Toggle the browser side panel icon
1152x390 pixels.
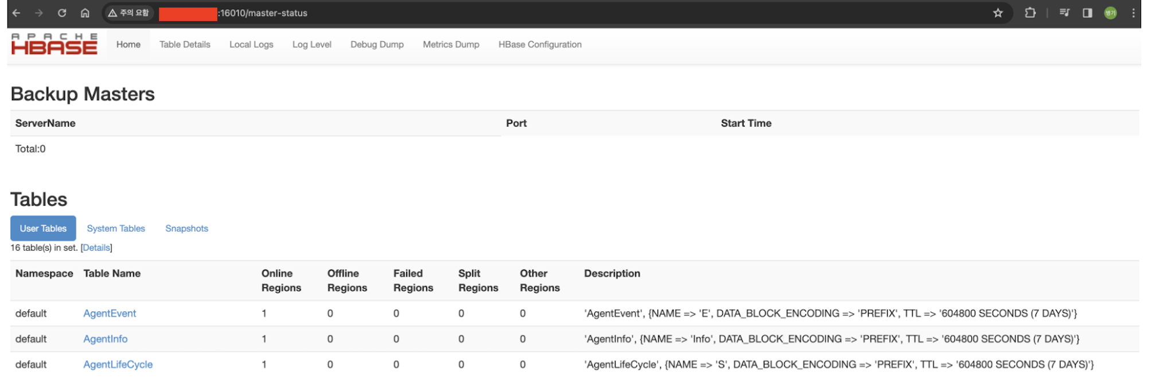pyautogui.click(x=1087, y=13)
